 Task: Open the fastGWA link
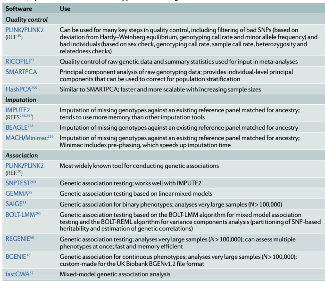(17, 274)
